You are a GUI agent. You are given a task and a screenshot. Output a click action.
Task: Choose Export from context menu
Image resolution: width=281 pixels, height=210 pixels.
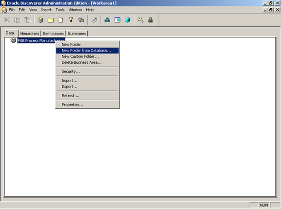[x=87, y=87]
